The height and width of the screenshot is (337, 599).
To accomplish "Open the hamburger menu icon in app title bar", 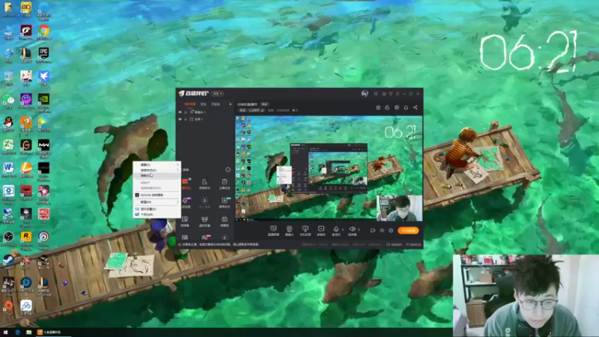I will click(x=398, y=94).
